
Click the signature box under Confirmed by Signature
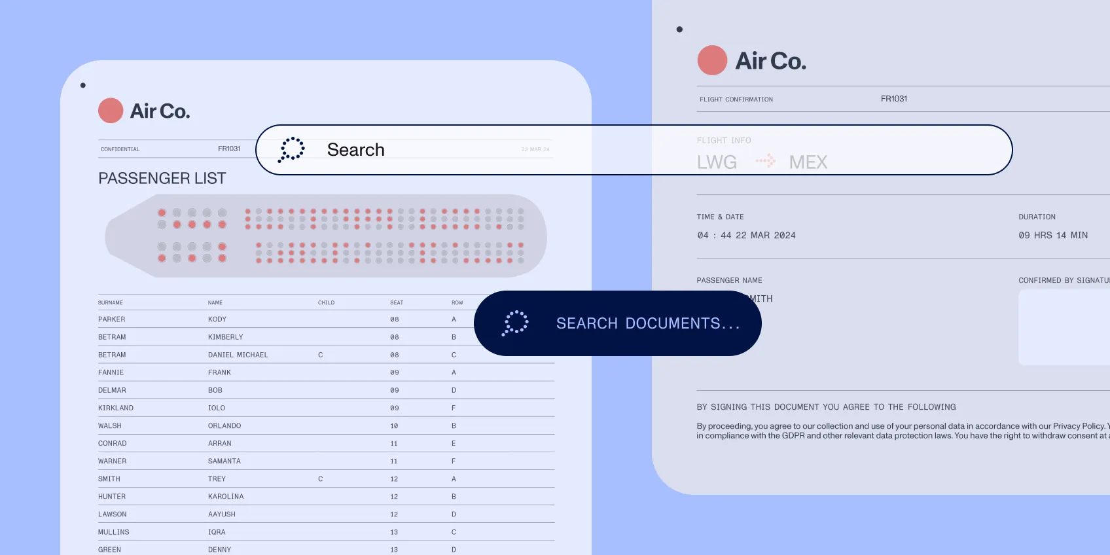click(x=1064, y=327)
